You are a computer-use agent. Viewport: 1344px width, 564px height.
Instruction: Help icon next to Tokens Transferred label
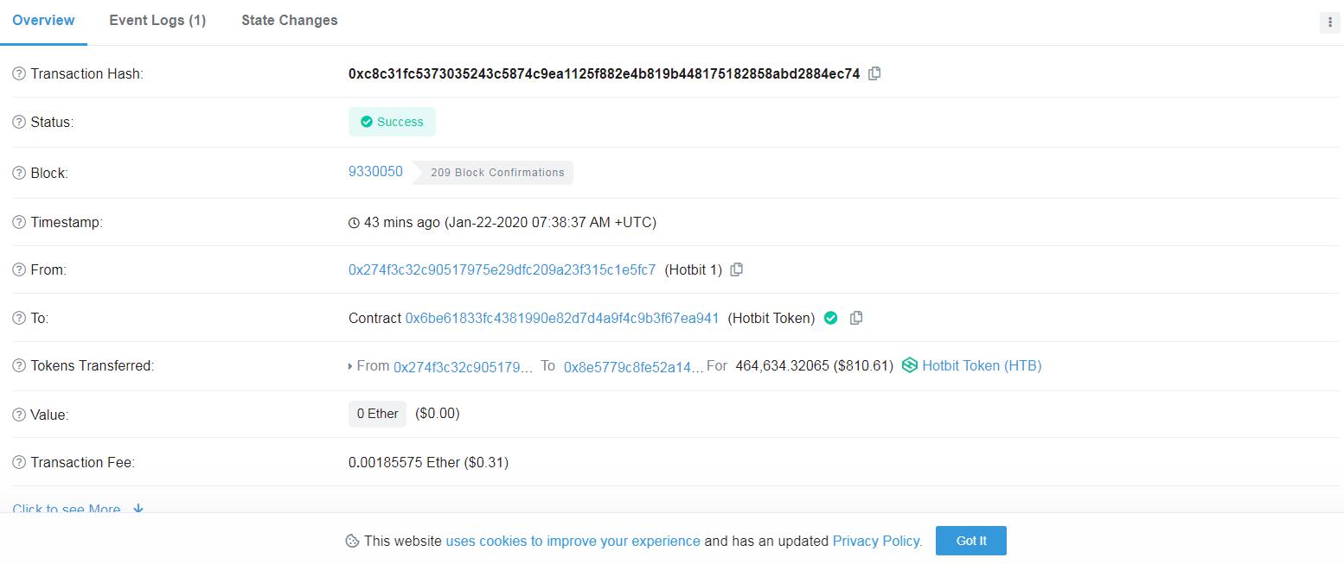click(x=19, y=366)
